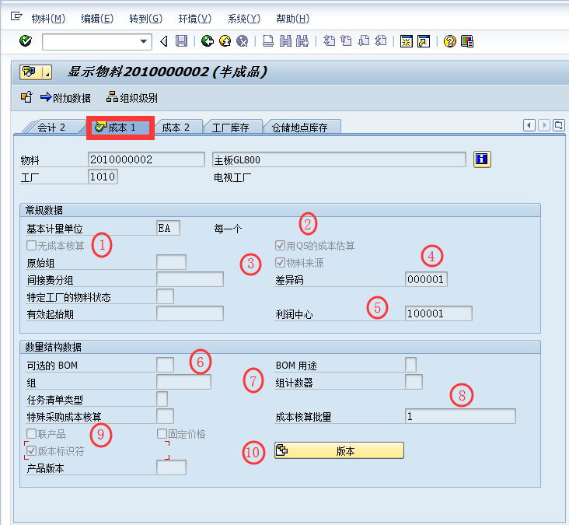
Task: Click the 附加数据 button
Action: (65, 98)
